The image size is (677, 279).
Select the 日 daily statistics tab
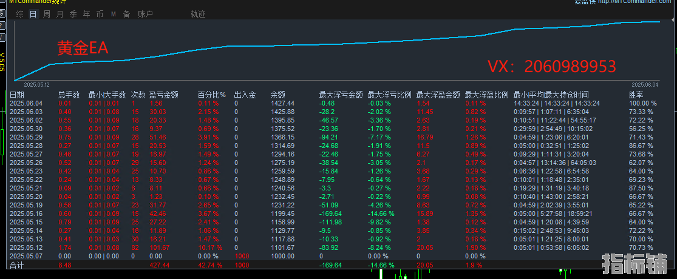coord(33,14)
